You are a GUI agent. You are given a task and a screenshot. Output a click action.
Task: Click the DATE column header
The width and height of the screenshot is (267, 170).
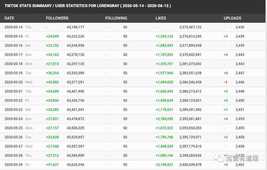(9, 18)
